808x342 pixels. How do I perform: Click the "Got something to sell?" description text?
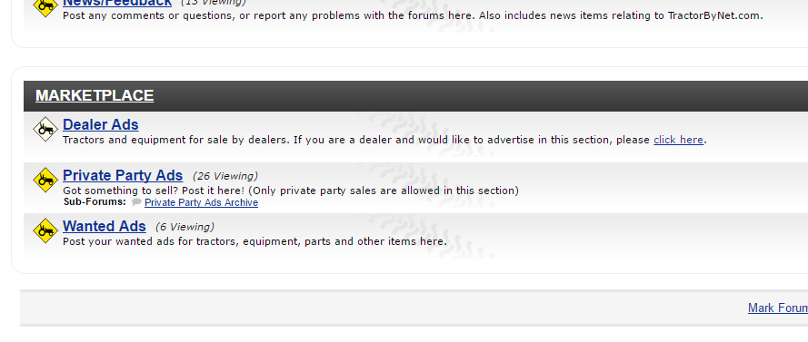click(291, 191)
